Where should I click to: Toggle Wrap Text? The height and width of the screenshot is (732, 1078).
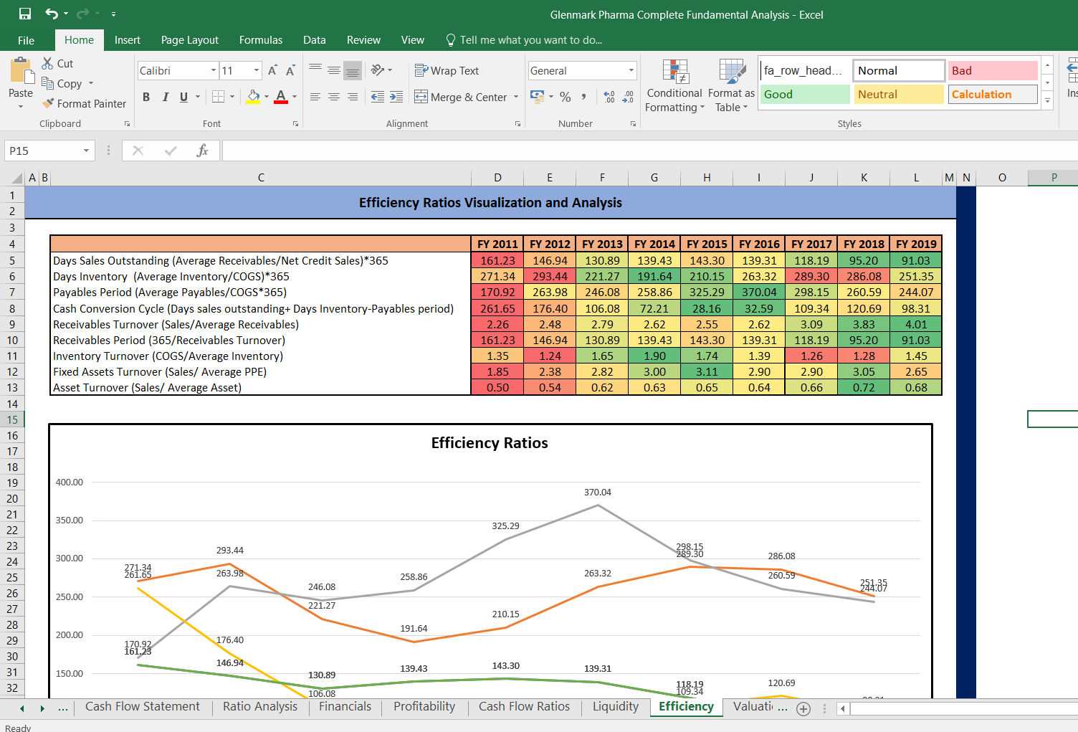point(447,70)
